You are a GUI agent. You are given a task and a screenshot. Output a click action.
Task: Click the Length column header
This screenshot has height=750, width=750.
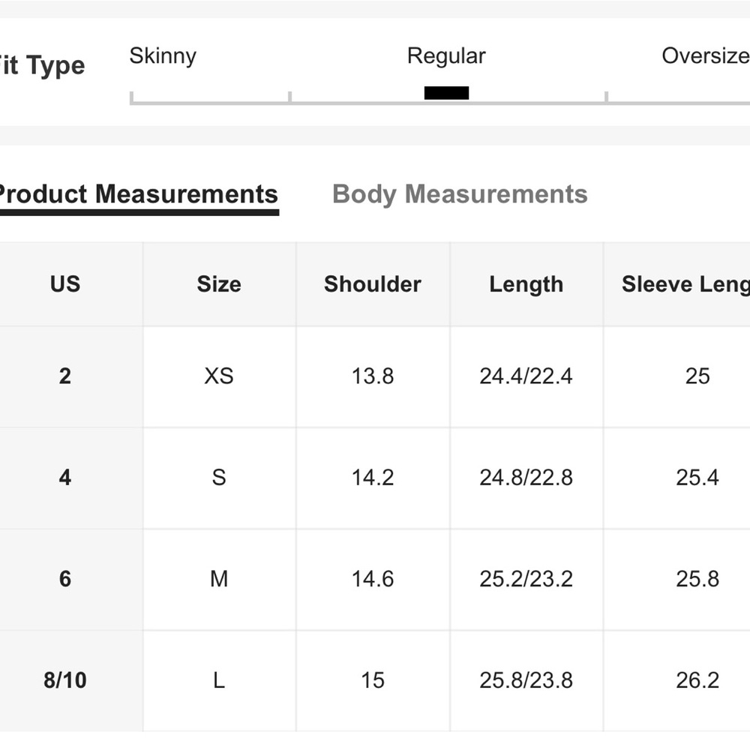point(526,284)
